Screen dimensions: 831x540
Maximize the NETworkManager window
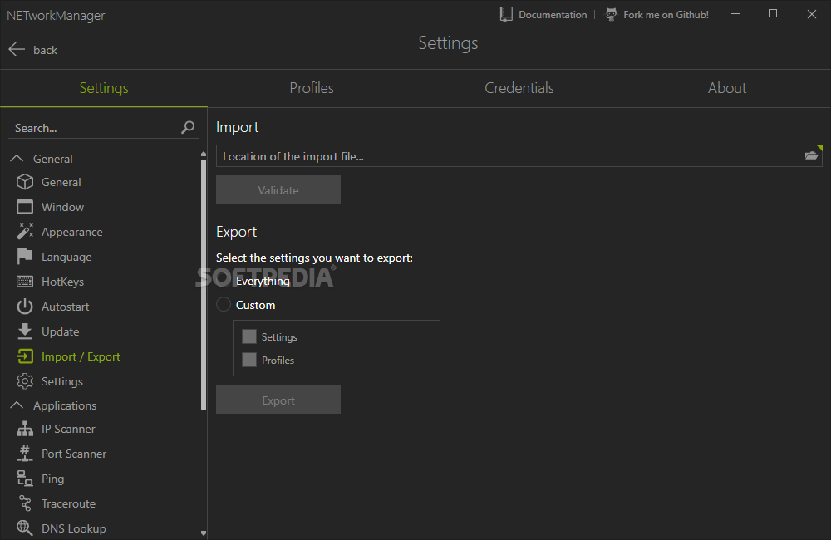(x=773, y=14)
